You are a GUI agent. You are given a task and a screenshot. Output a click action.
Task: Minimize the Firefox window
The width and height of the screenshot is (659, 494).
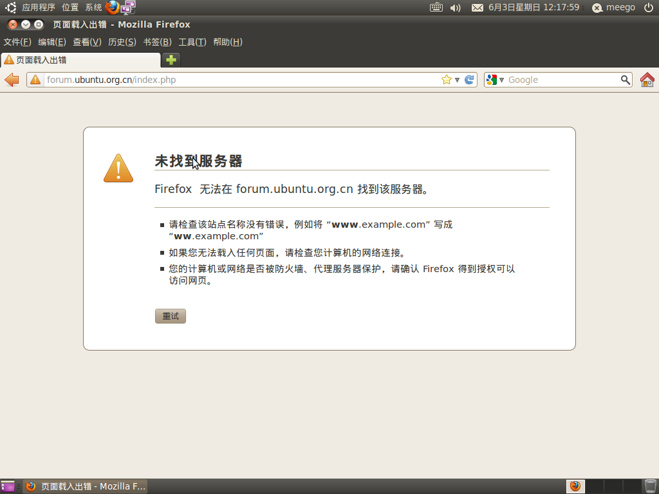click(x=26, y=24)
